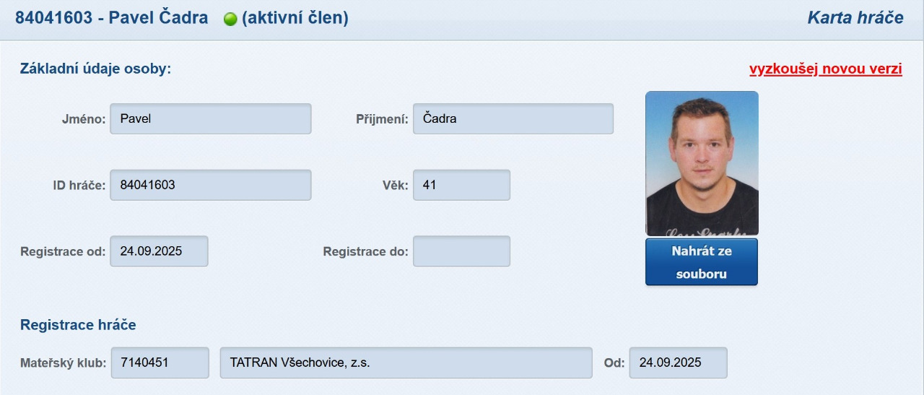Focus the Příjmení field with Čadra

[x=513, y=119]
